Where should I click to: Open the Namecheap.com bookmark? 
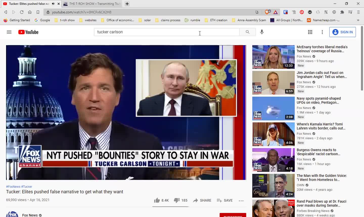[323, 20]
